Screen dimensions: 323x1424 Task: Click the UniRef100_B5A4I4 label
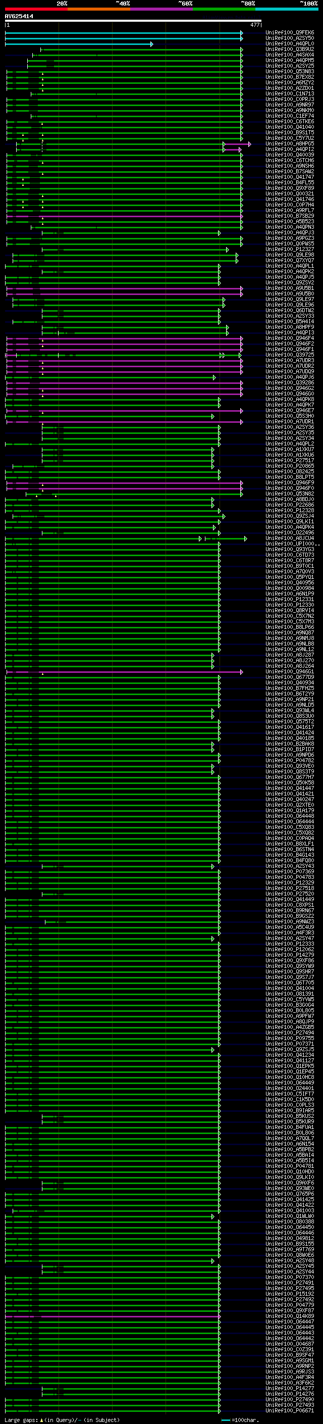point(289,322)
